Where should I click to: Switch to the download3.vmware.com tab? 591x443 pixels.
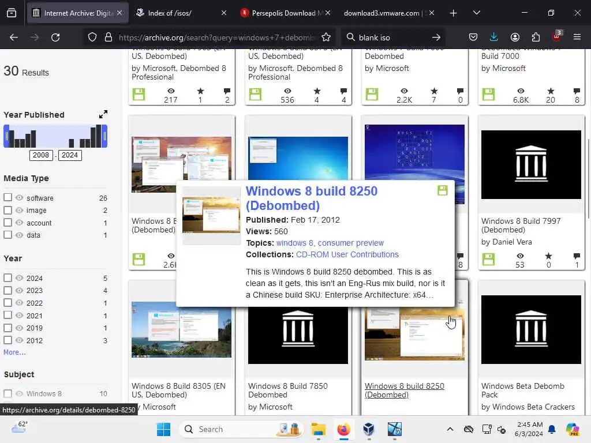click(x=389, y=13)
